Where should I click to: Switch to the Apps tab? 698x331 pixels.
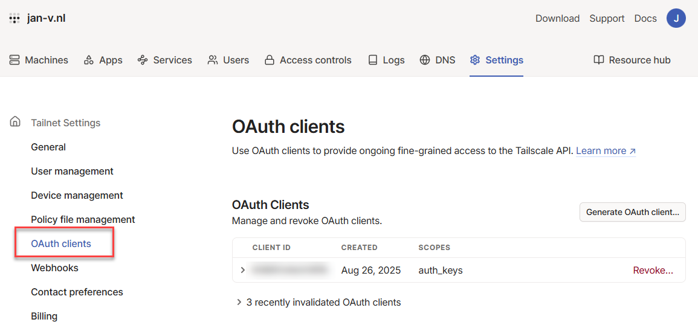[103, 60]
